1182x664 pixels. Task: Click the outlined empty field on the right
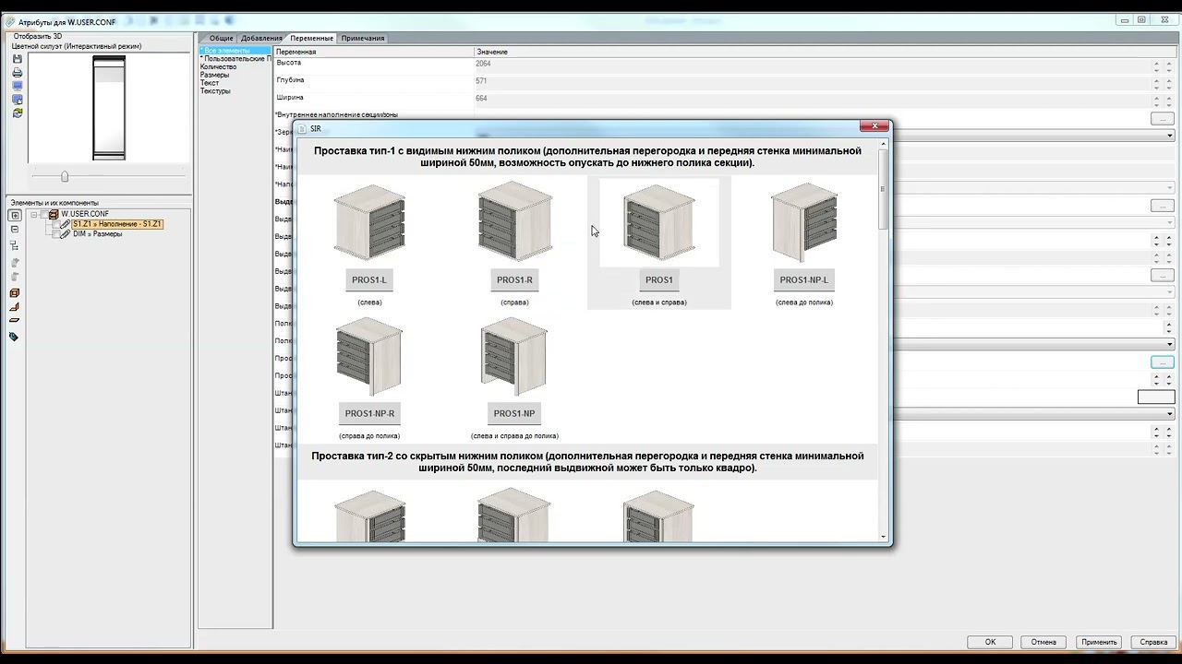pyautogui.click(x=1155, y=397)
